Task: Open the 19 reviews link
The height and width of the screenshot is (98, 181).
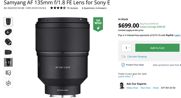Action: point(72,8)
